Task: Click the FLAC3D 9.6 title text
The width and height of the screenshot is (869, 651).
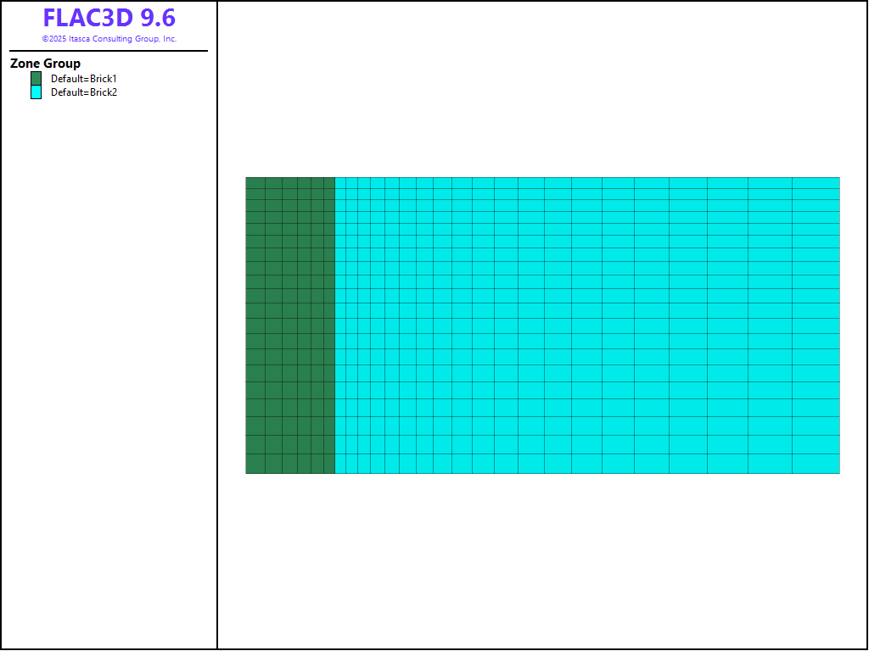Action: pos(109,19)
